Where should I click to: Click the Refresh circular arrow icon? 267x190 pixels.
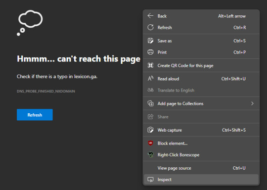150,27
